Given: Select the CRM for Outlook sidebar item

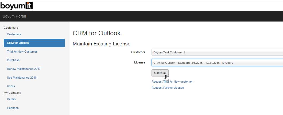Looking at the screenshot, I should coord(34,43).
